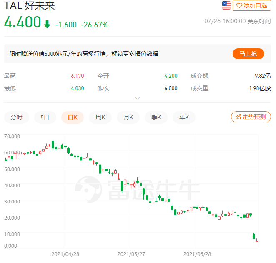Select the 年K yearly candlestick tab
Screen dimensions: 276x263
click(184, 117)
